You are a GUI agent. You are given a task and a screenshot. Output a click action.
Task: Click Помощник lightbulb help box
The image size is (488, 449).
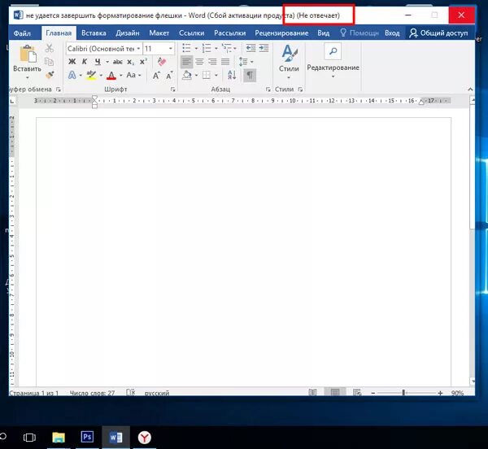[x=359, y=33]
